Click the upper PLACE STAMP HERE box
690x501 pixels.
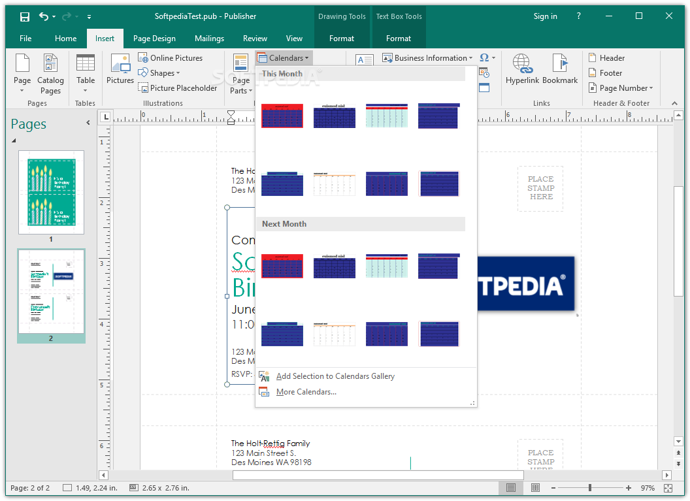541,188
